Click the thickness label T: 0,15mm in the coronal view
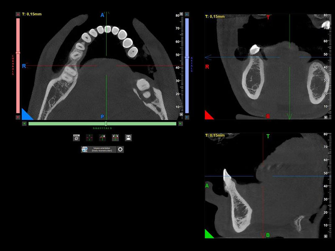 (215, 16)
